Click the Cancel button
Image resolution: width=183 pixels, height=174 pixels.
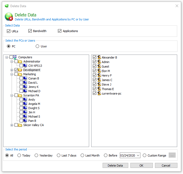click(x=166, y=166)
